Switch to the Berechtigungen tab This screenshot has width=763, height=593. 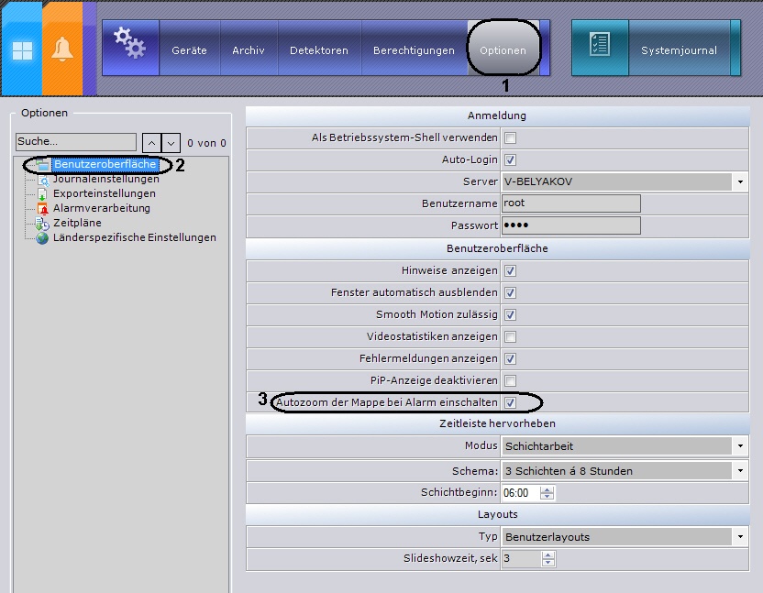click(x=414, y=50)
